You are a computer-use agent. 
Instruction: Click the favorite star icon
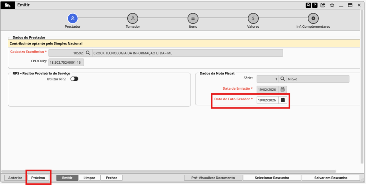tap(332, 5)
